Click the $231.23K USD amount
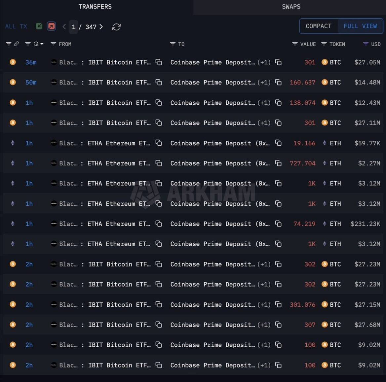The image size is (386, 382). 365,224
